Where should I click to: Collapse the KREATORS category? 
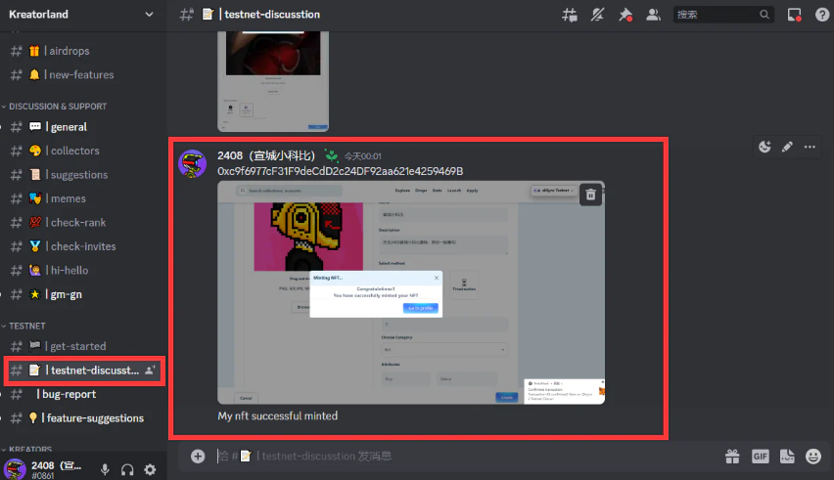pyautogui.click(x=26, y=449)
